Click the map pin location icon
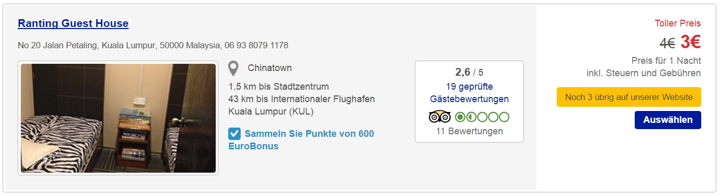The height and width of the screenshot is (196, 721). point(234,68)
